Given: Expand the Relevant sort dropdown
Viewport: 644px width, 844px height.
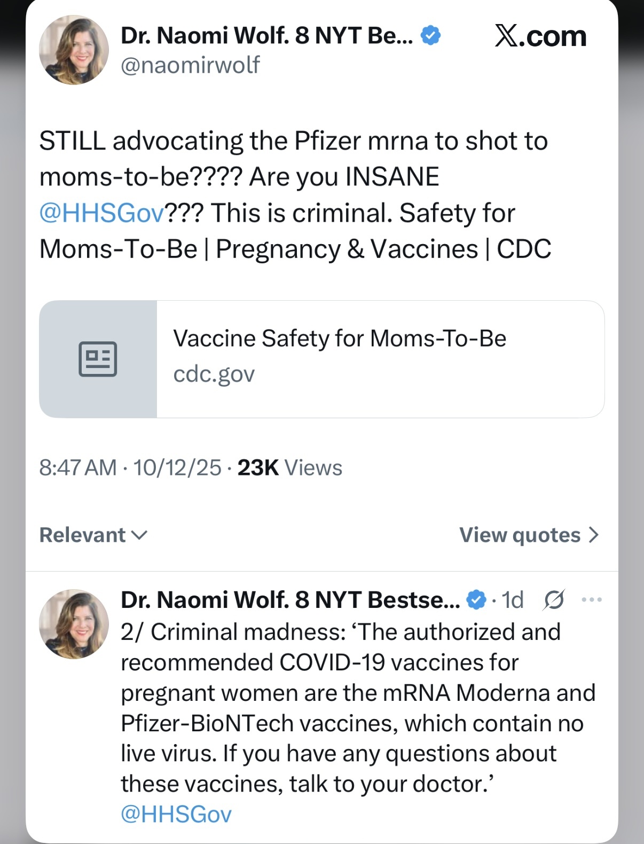Looking at the screenshot, I should (93, 535).
